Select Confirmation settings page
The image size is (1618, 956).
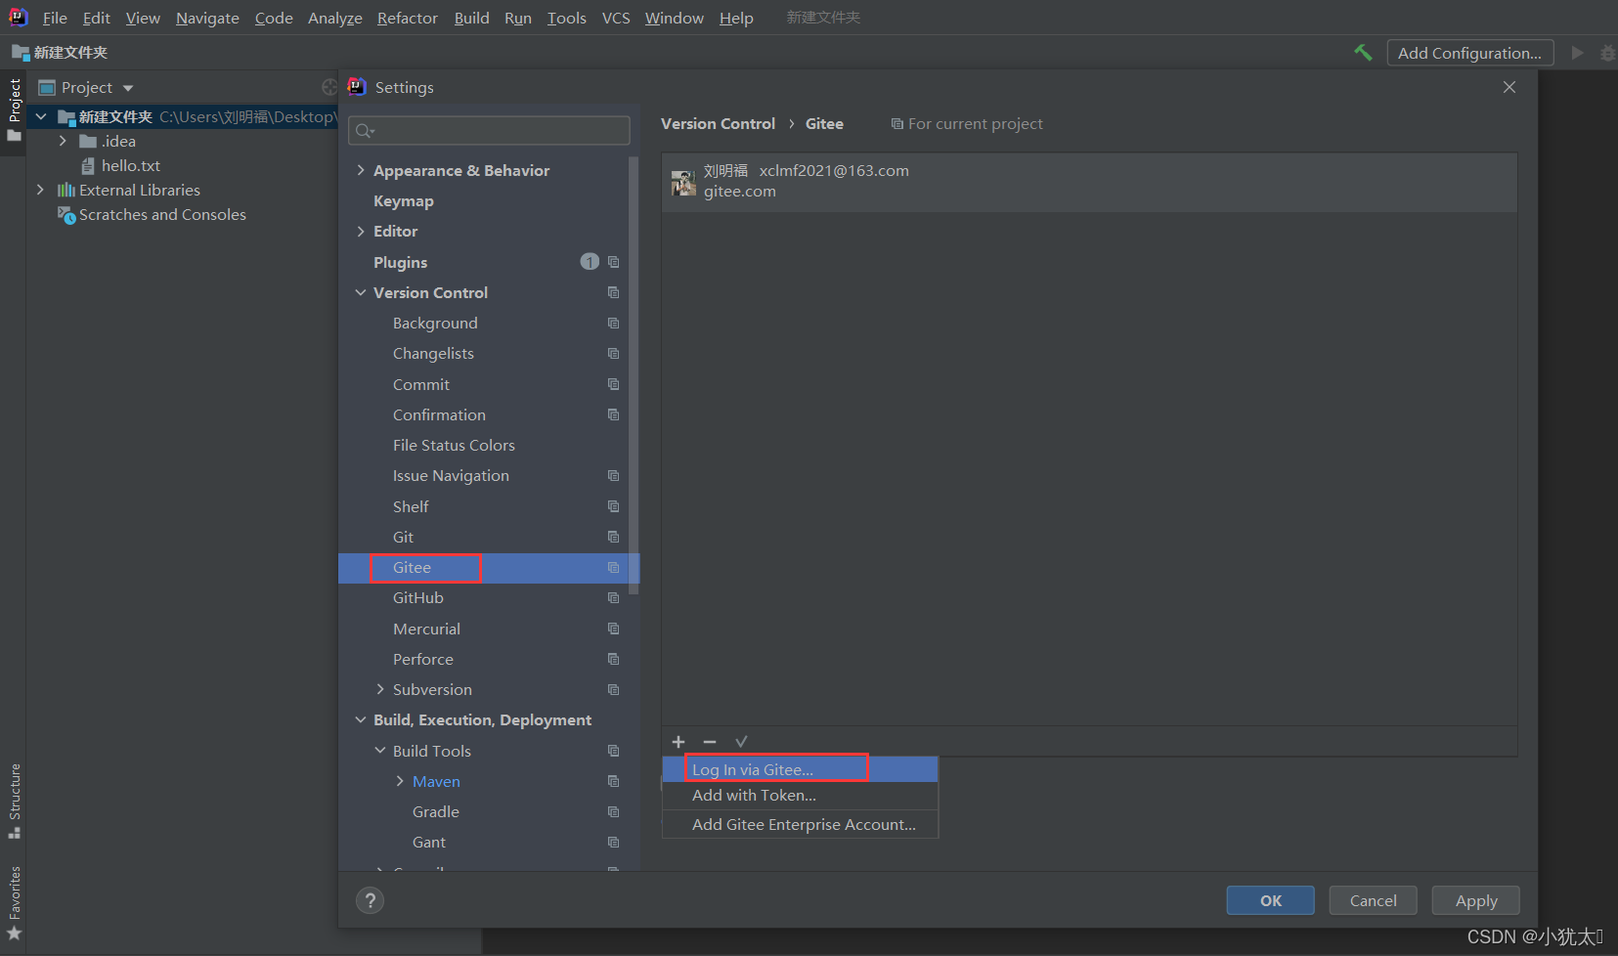click(439, 414)
